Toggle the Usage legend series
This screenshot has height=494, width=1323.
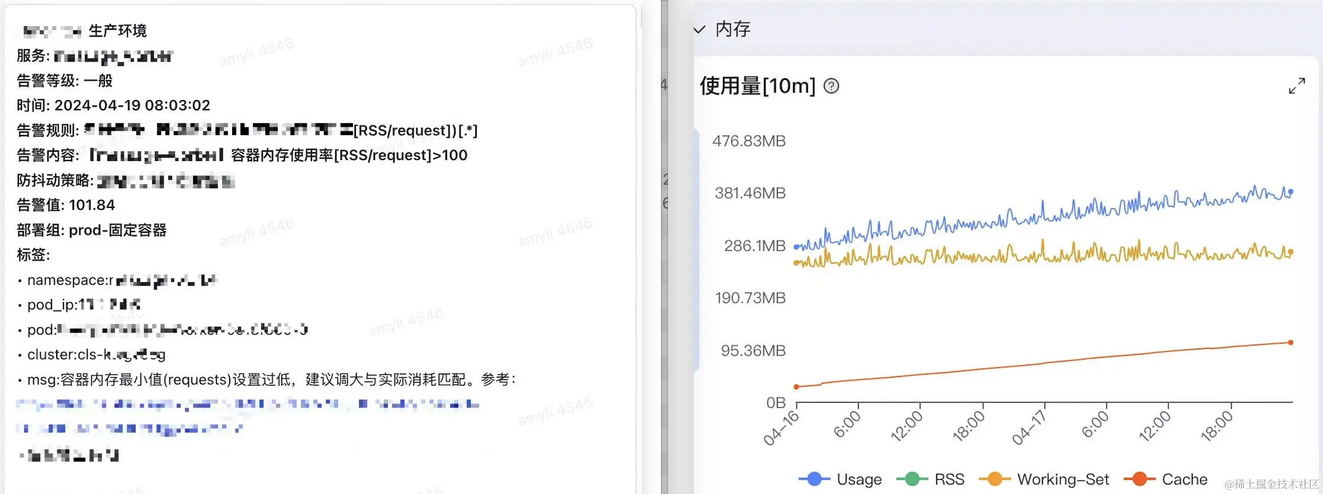point(840,479)
